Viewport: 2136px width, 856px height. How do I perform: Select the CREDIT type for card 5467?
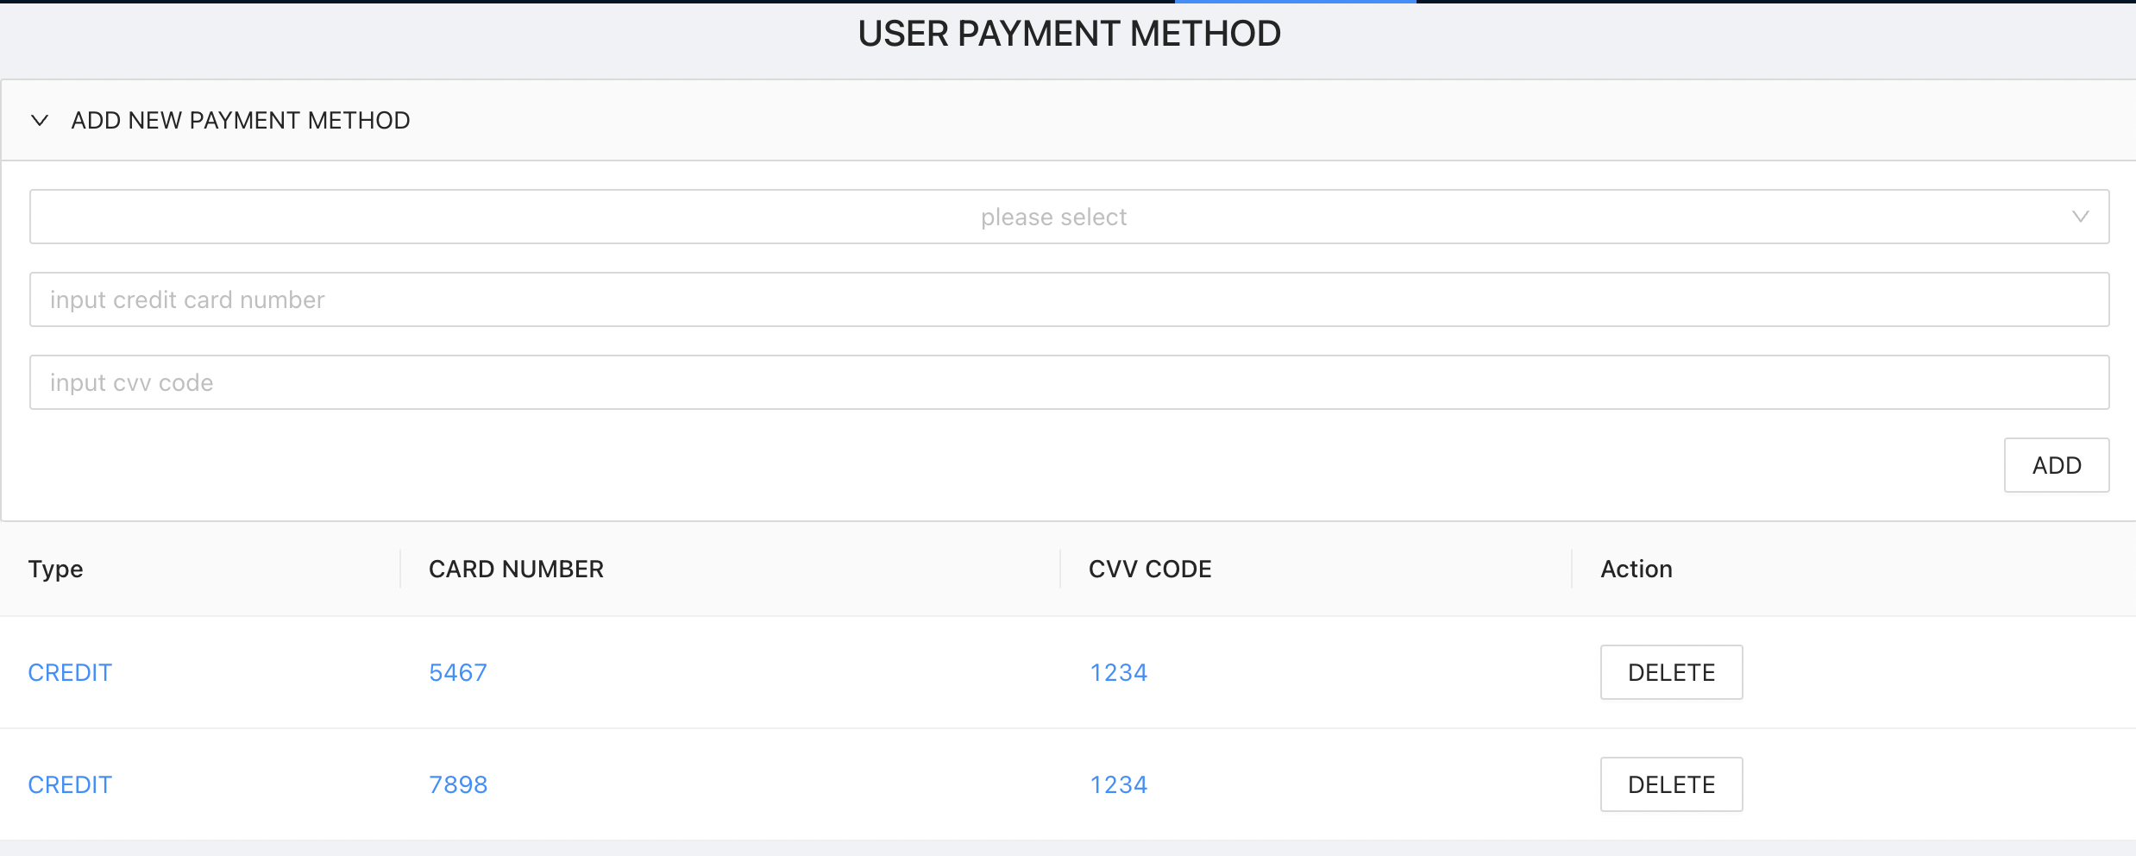click(70, 672)
